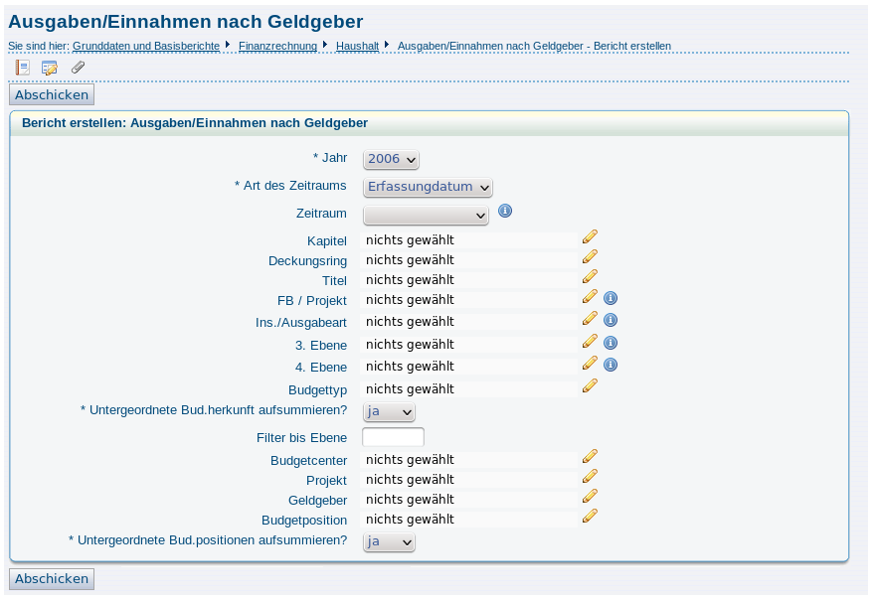Click the Filter bis Ebene input field
The width and height of the screenshot is (874, 605).
point(393,437)
